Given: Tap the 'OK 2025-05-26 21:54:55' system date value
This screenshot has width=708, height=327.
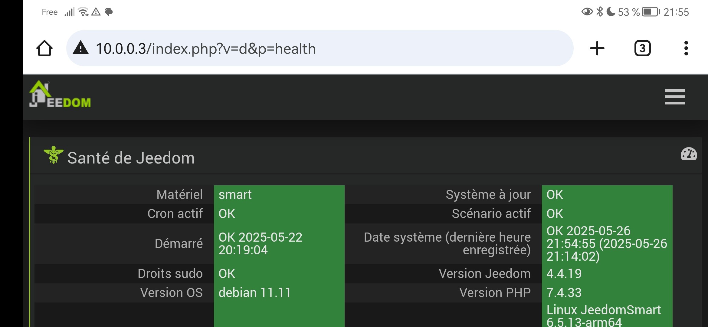Looking at the screenshot, I should (607, 243).
